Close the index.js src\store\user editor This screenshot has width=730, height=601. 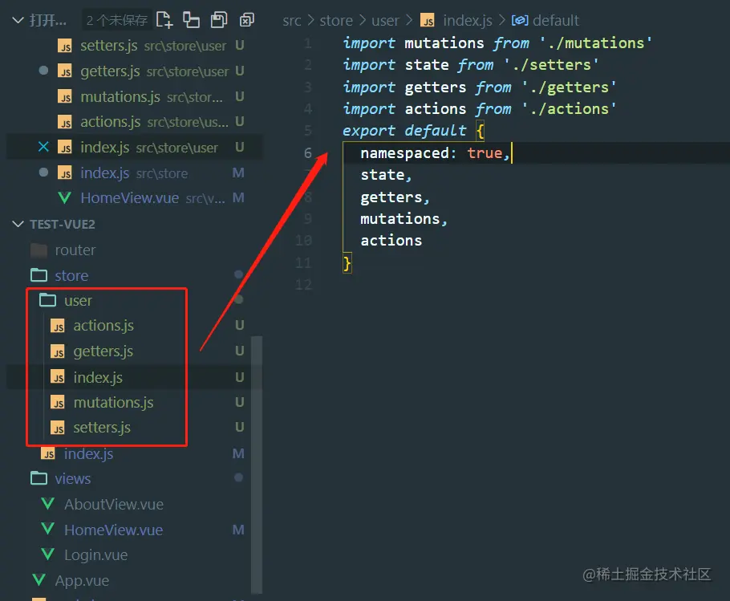(43, 147)
